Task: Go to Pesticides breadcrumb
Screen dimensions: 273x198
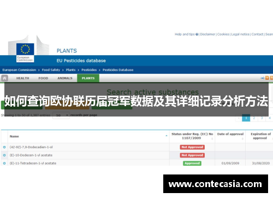Action: [x=89, y=70]
